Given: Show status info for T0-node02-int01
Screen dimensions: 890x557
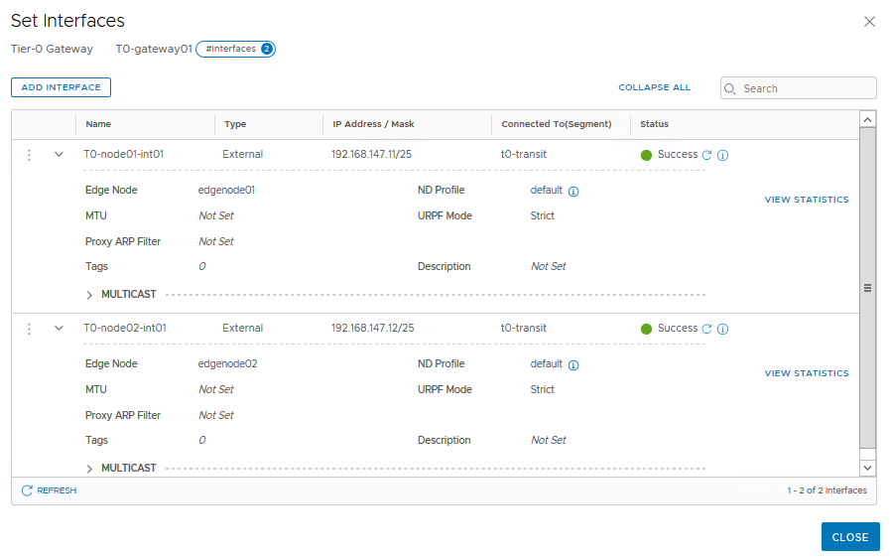Looking at the screenshot, I should tap(723, 329).
